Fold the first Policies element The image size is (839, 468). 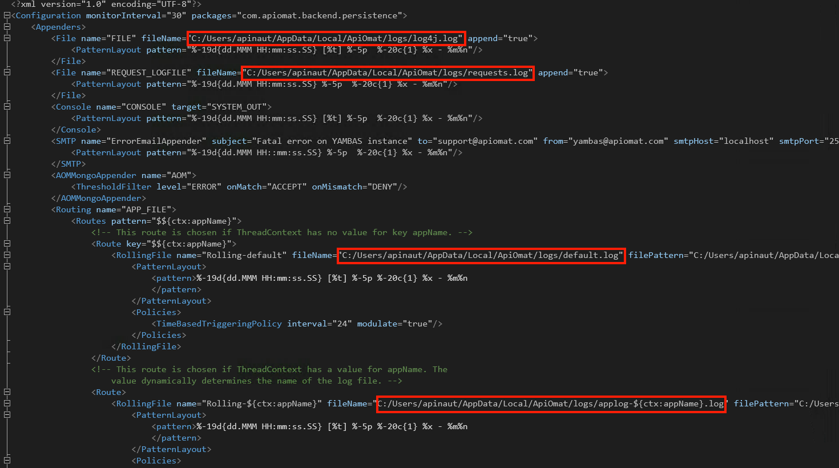point(7,312)
